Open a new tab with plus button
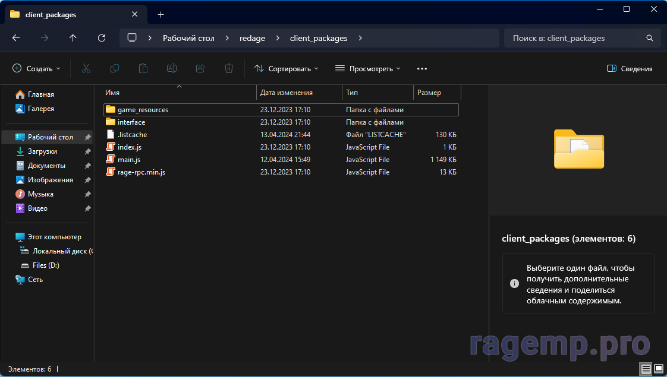667x377 pixels. point(161,14)
